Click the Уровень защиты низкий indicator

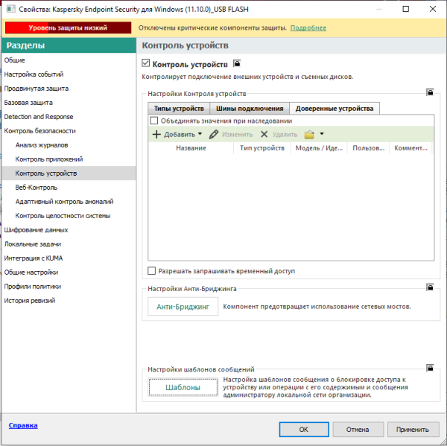(x=68, y=28)
